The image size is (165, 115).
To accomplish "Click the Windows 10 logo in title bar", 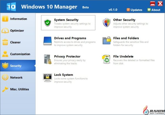I will point(11,7).
